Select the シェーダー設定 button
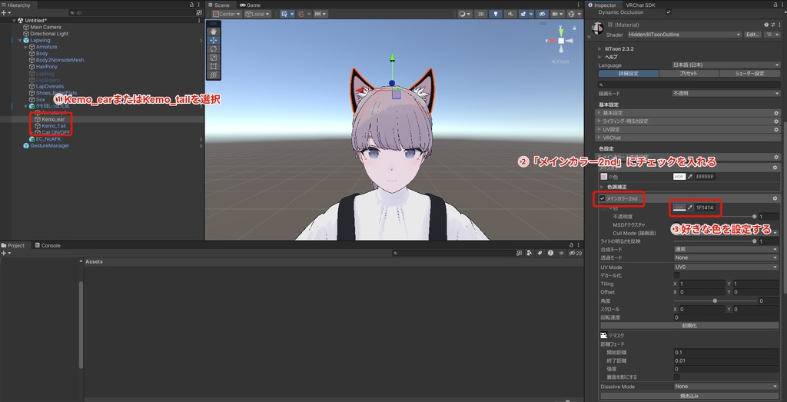The width and height of the screenshot is (787, 402). point(749,73)
